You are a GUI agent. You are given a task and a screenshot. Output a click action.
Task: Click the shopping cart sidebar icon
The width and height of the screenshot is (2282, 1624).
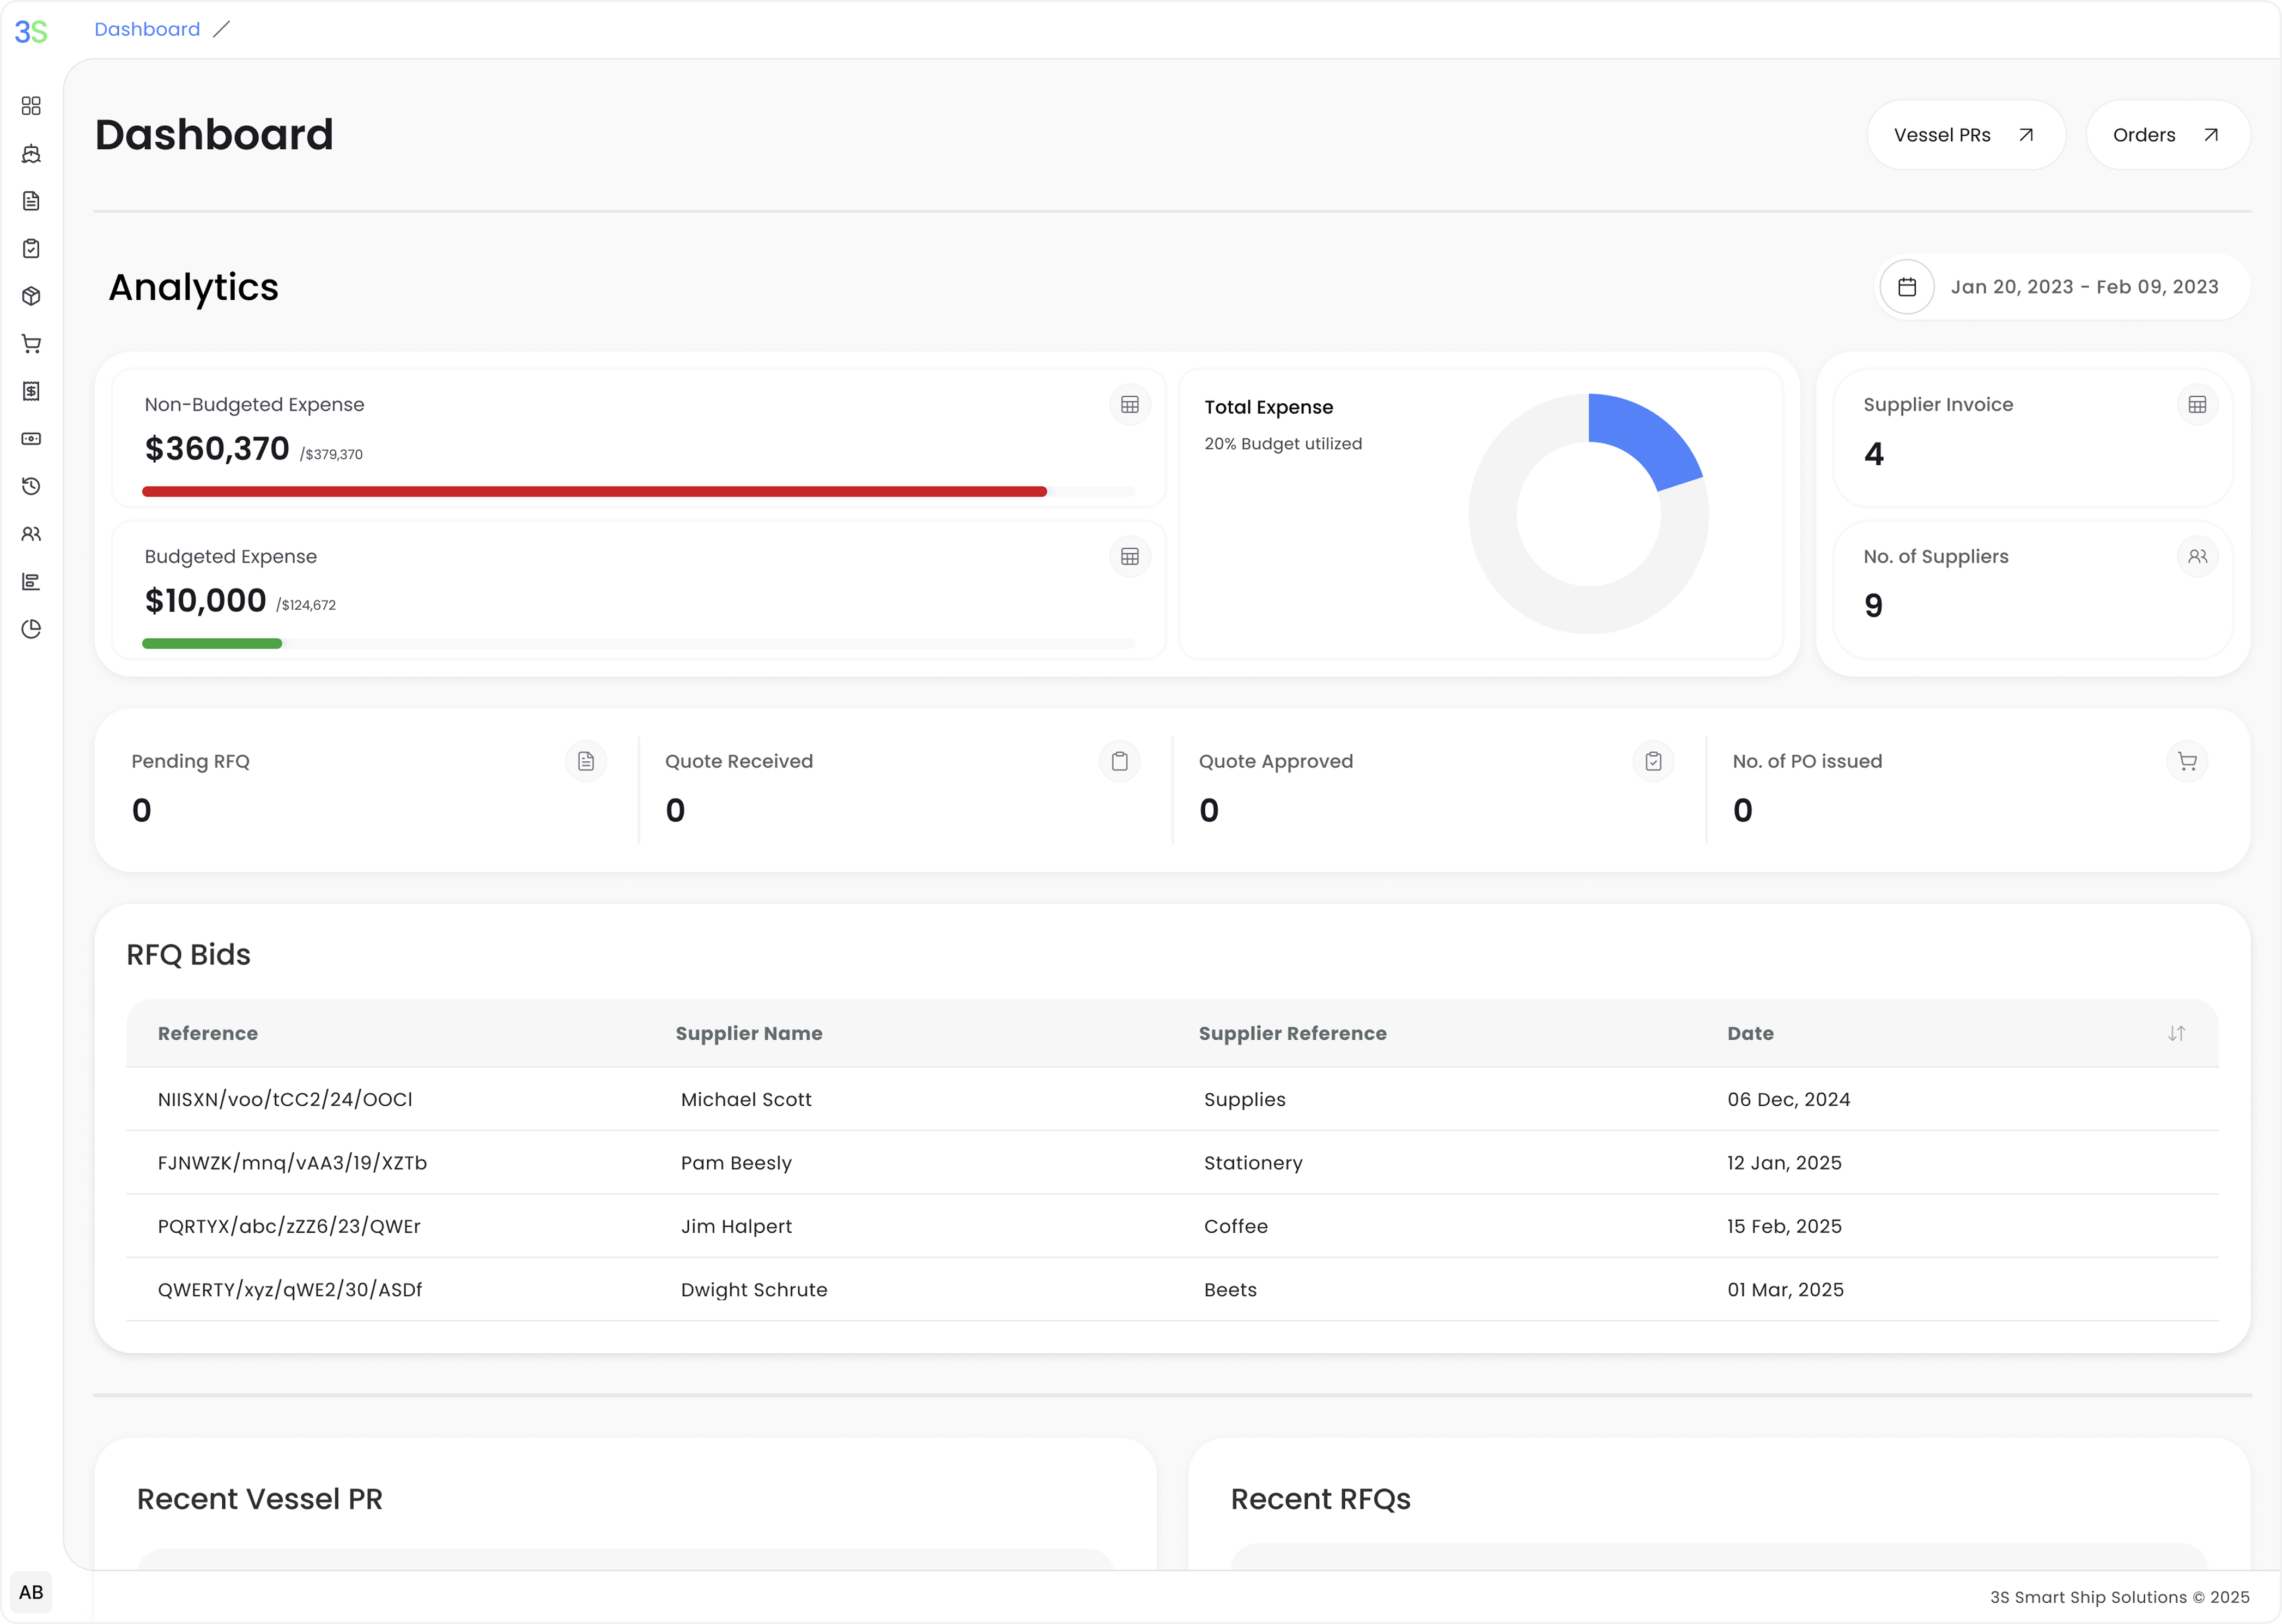click(x=31, y=344)
